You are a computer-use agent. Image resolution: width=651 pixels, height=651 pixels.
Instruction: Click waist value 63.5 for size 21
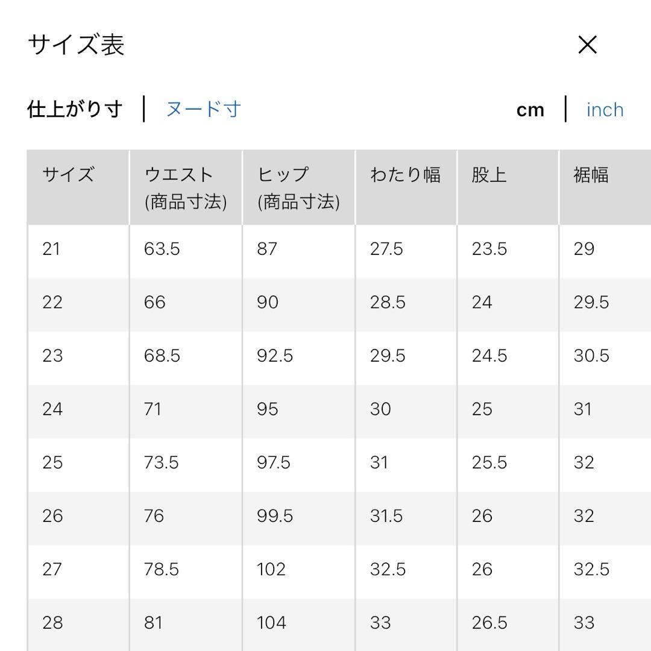coord(162,249)
